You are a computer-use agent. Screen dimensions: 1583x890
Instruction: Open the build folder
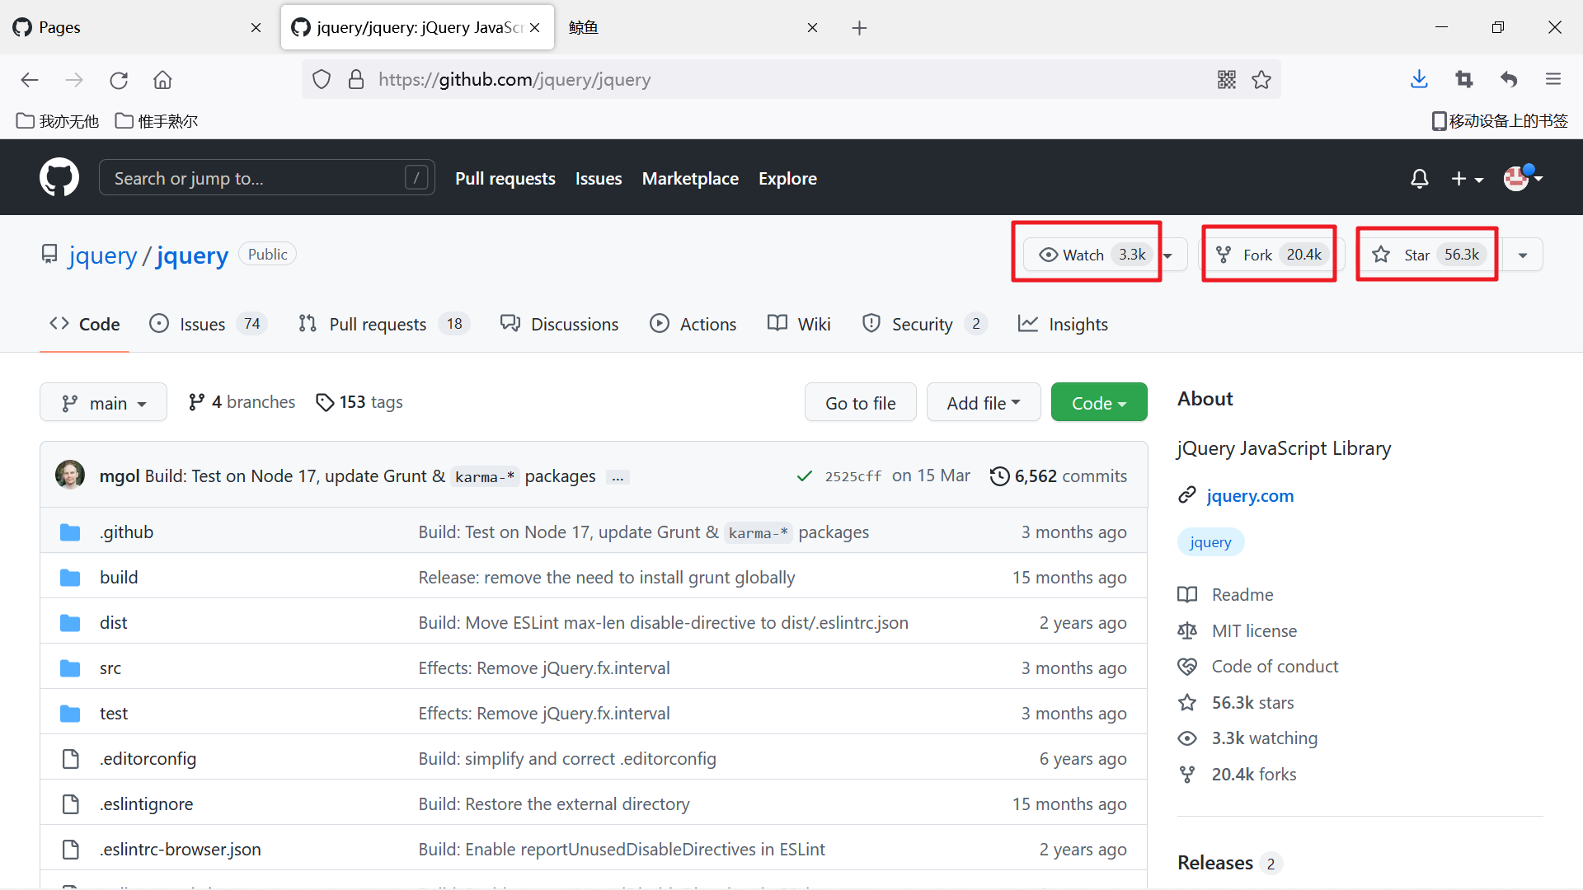[119, 578]
